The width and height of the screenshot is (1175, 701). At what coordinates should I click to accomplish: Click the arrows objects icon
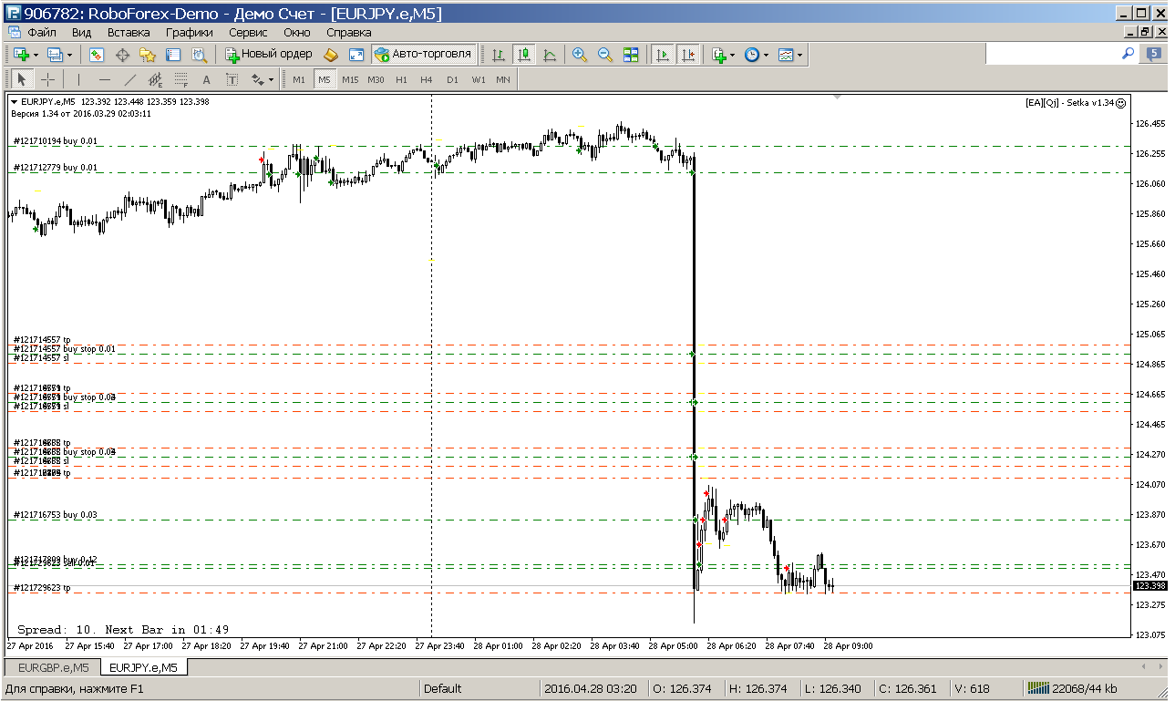257,80
